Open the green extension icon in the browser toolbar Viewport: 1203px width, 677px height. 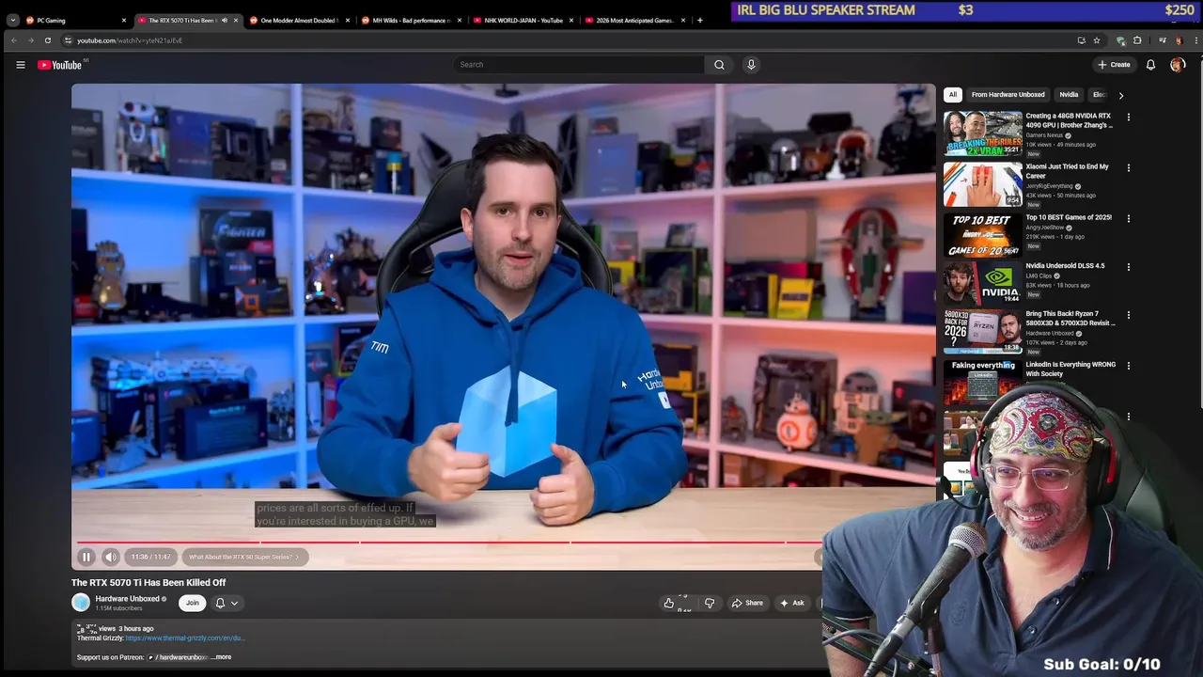pyautogui.click(x=1121, y=40)
